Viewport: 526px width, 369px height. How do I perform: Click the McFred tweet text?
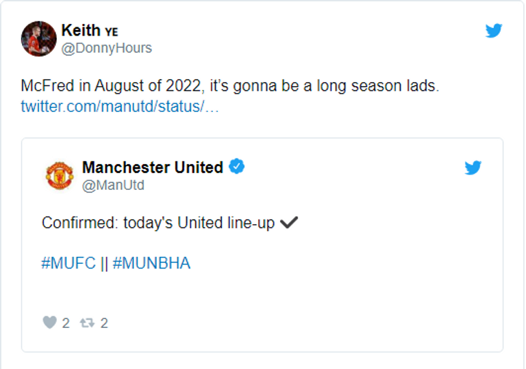point(229,87)
